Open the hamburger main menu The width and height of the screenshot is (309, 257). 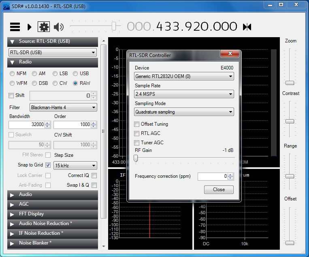(x=15, y=27)
